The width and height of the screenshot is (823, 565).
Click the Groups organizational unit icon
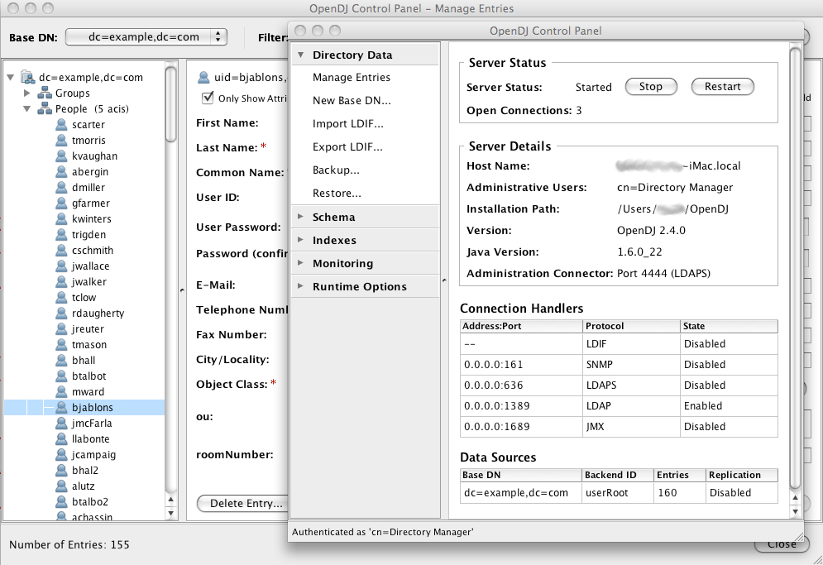45,93
